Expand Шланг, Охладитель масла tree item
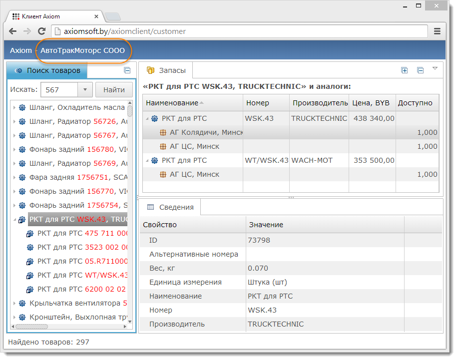457x360 pixels. click(14, 107)
